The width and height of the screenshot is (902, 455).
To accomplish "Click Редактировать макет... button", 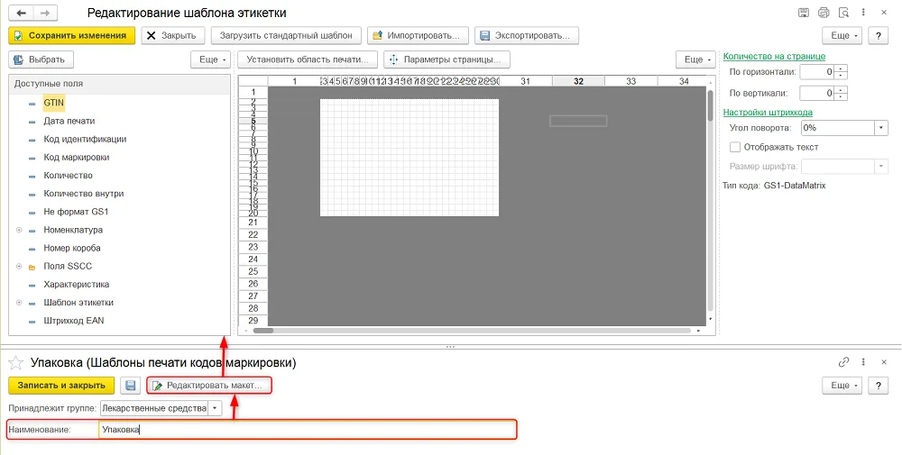I will [x=209, y=386].
